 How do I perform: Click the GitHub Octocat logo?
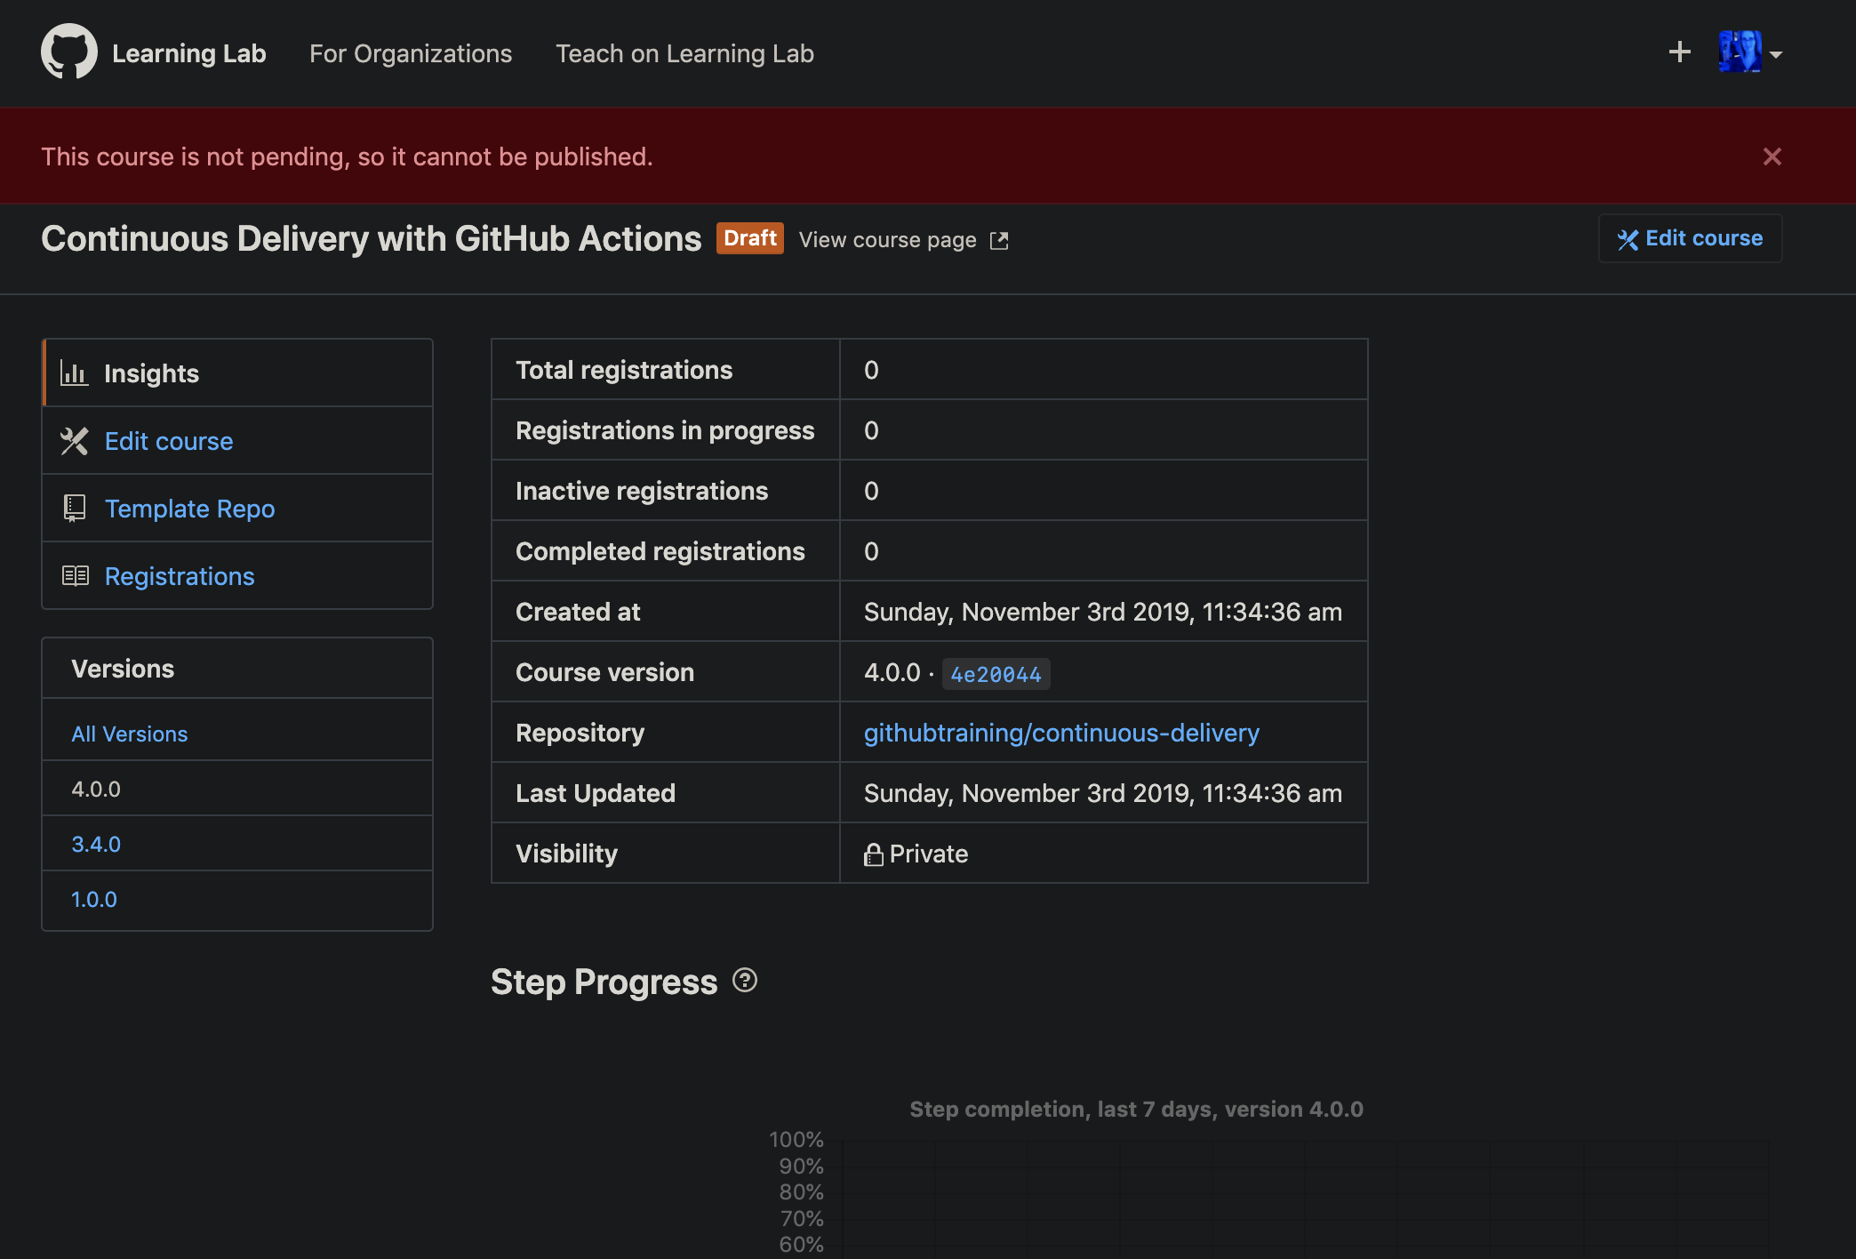(x=68, y=52)
